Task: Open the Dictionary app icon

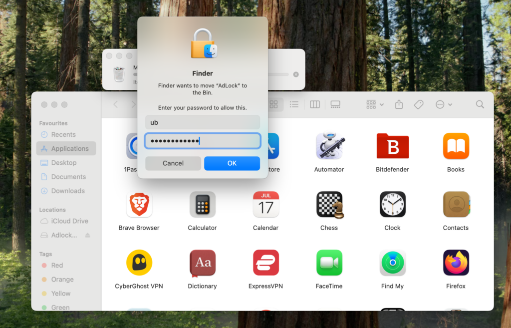Action: tap(203, 263)
